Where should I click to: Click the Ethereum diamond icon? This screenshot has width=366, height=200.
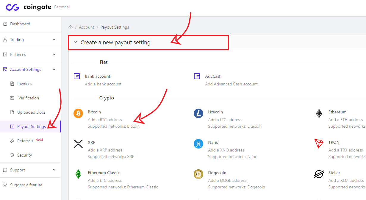click(x=319, y=113)
